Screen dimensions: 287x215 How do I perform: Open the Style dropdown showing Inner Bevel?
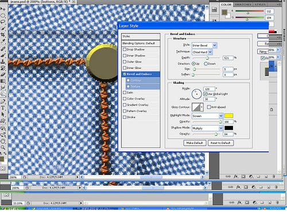[204, 45]
